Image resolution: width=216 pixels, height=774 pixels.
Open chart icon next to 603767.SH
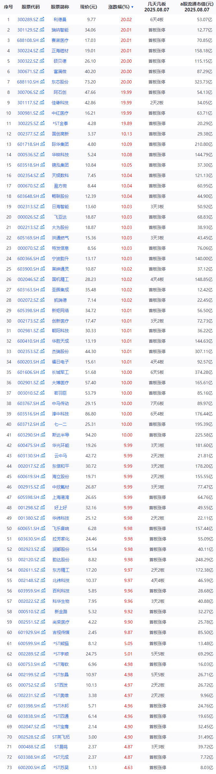[x=42, y=403]
